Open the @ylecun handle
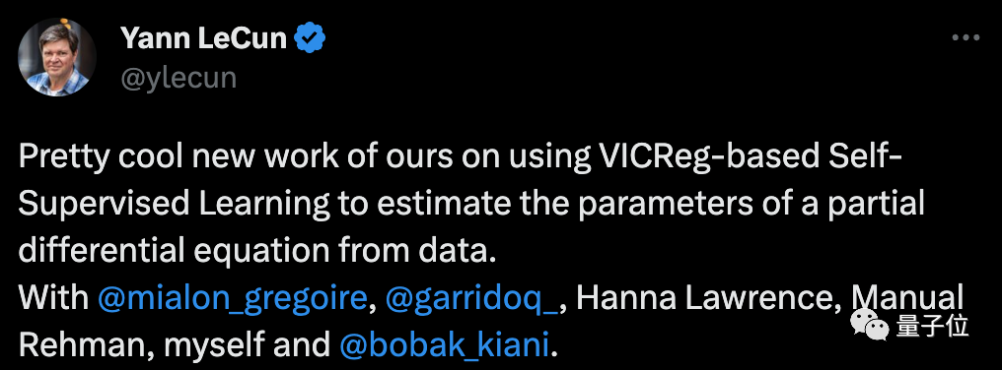The height and width of the screenshot is (370, 1002). pos(179,78)
